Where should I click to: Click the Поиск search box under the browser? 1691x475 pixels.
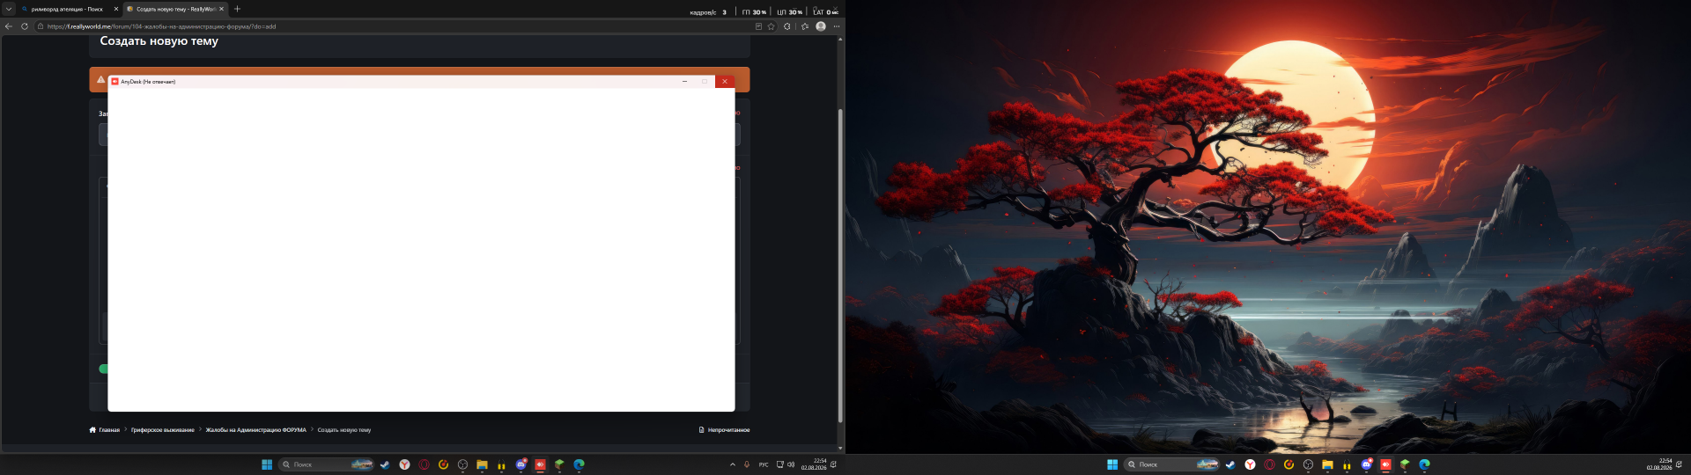pos(326,464)
